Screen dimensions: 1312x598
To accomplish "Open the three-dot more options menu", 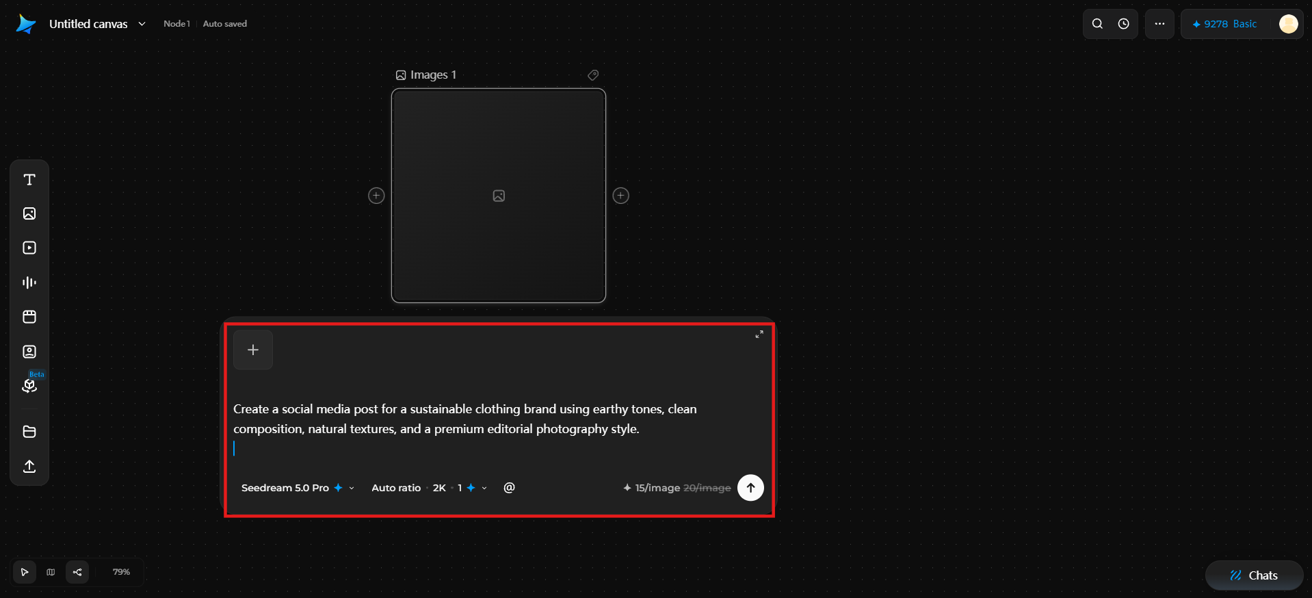I will click(1159, 24).
